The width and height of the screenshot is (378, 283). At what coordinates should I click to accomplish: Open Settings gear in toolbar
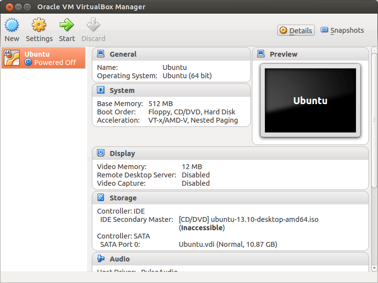click(39, 25)
